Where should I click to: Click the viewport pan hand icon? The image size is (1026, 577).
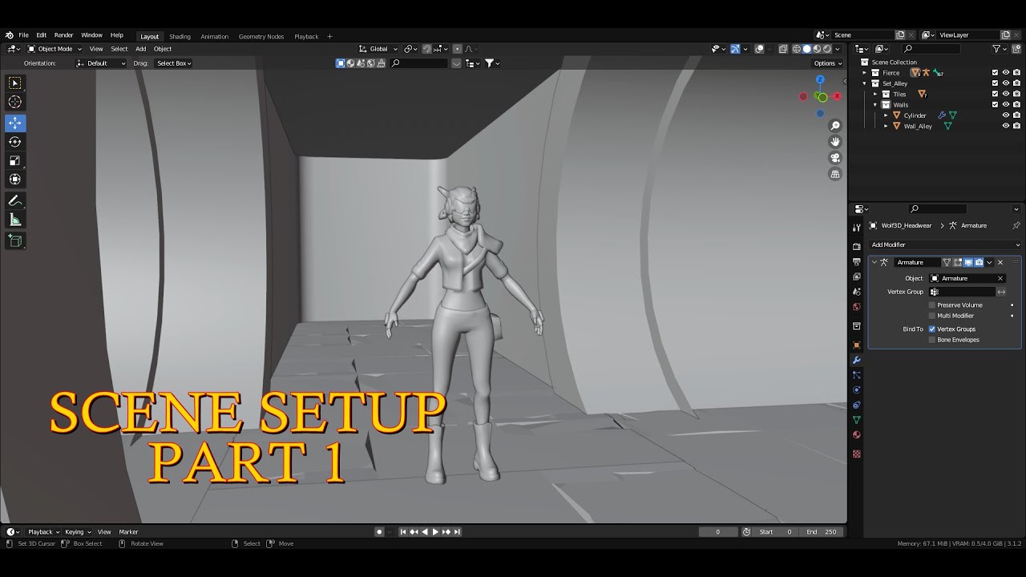(x=835, y=142)
